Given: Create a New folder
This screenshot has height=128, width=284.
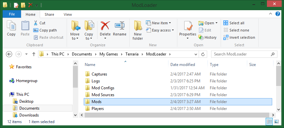Looking at the screenshot, I should (138, 30).
